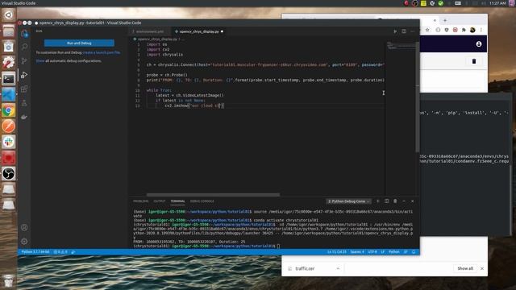
Task: Kill the terminal with the trash icon
Action: 395,201
